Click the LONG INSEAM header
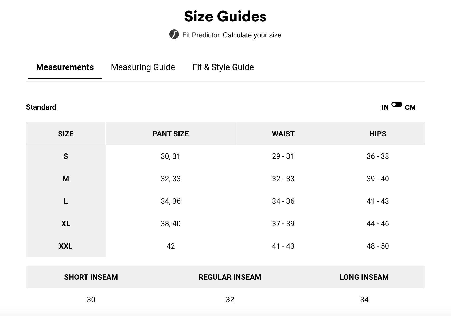The image size is (451, 316). [364, 277]
